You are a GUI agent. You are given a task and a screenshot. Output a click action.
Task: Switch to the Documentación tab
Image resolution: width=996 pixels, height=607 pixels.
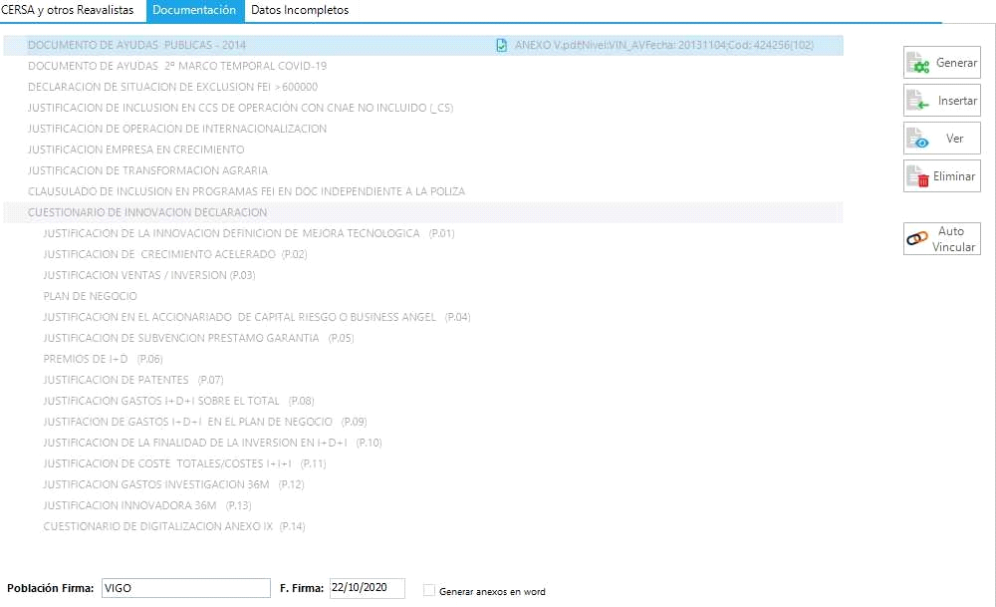pyautogui.click(x=194, y=10)
